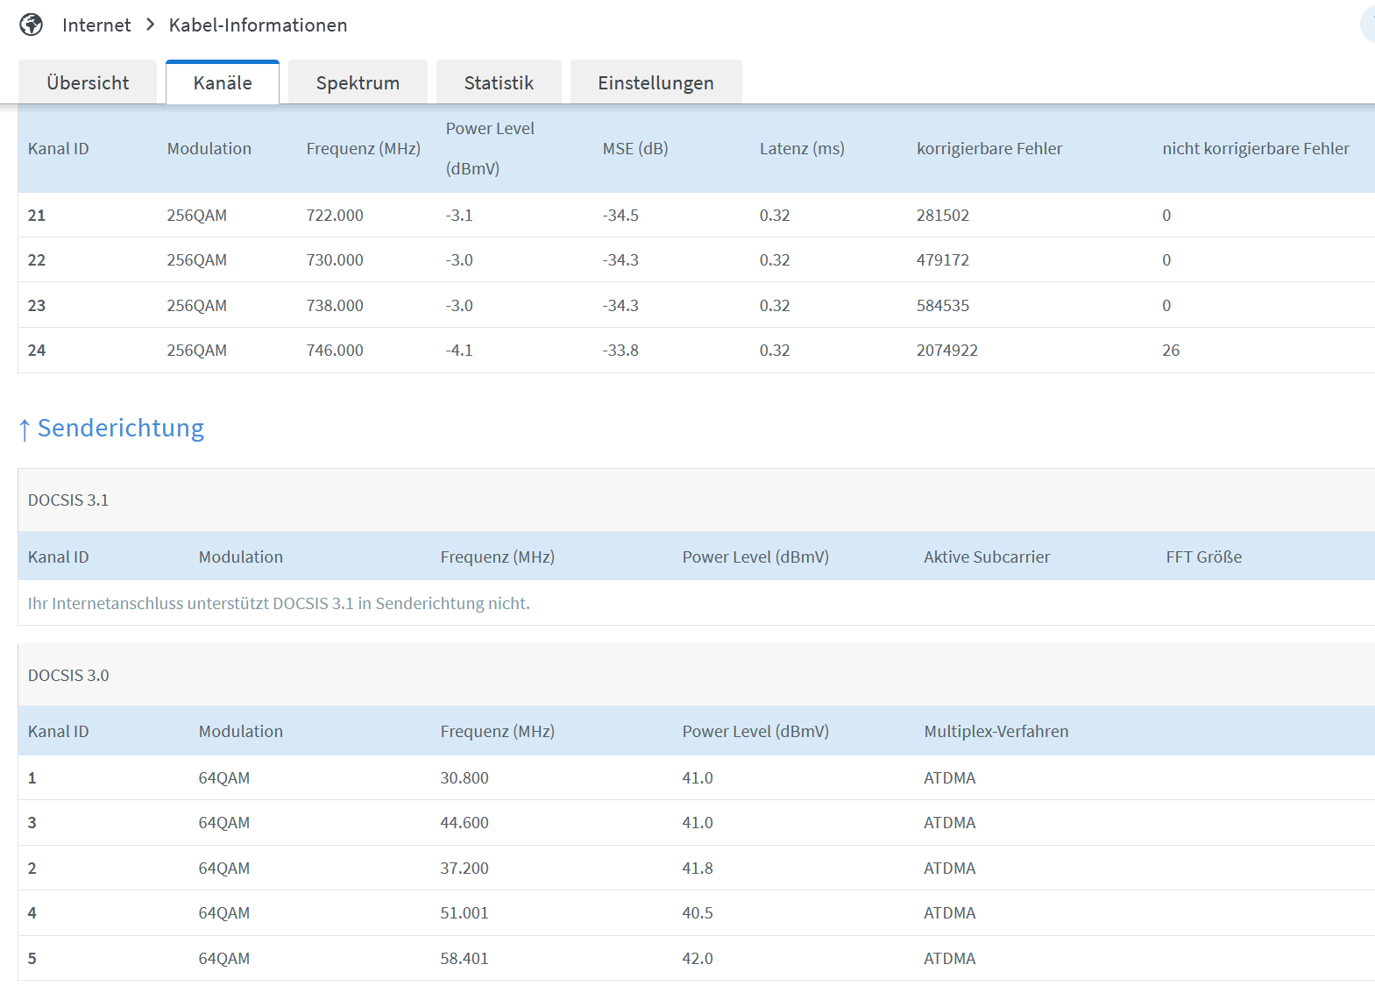Click frequency value 738.000
The image size is (1375, 993).
(335, 306)
